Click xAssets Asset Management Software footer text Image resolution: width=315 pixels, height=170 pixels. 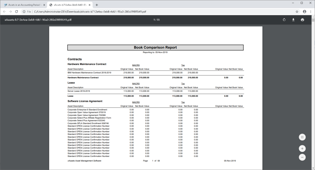point(84,161)
